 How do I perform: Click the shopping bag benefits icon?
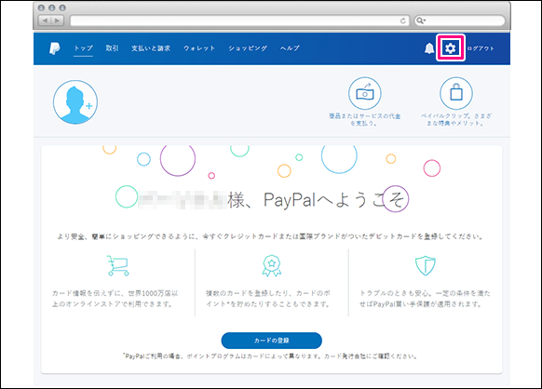(456, 93)
